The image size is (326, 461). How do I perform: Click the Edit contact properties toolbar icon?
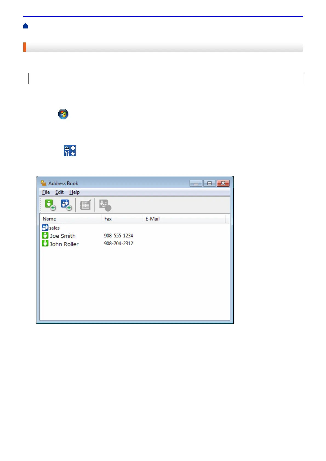(x=85, y=205)
